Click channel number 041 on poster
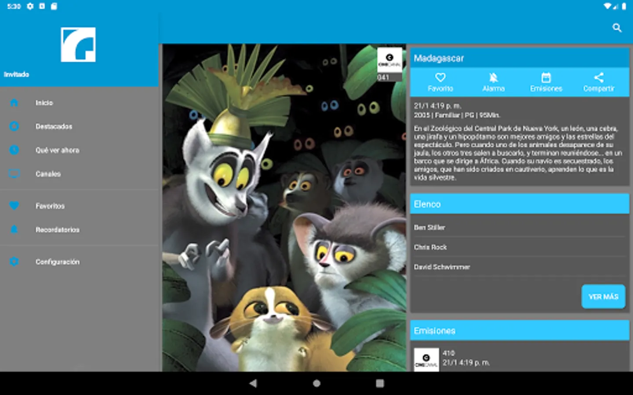633x395 pixels. click(383, 77)
